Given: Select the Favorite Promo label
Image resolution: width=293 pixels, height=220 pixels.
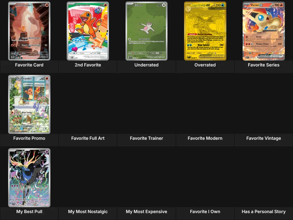Looking at the screenshot, I should pyautogui.click(x=29, y=138).
